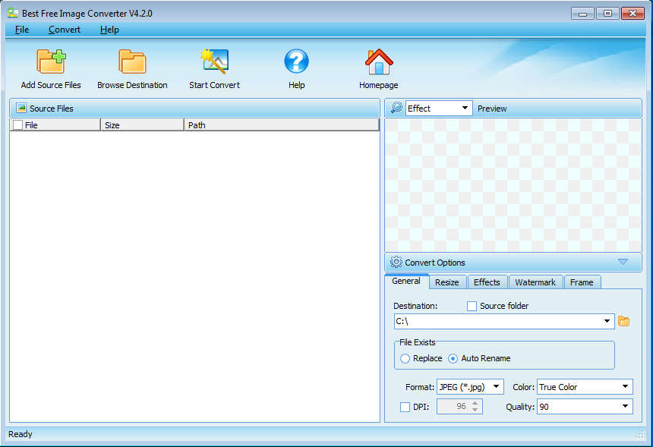Switch to the Watermark tab
Image resolution: width=653 pixels, height=447 pixels.
(x=535, y=282)
